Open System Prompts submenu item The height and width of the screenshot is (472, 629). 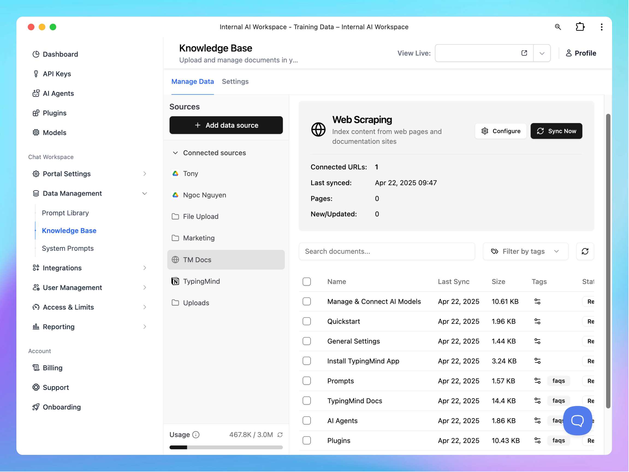(x=68, y=248)
